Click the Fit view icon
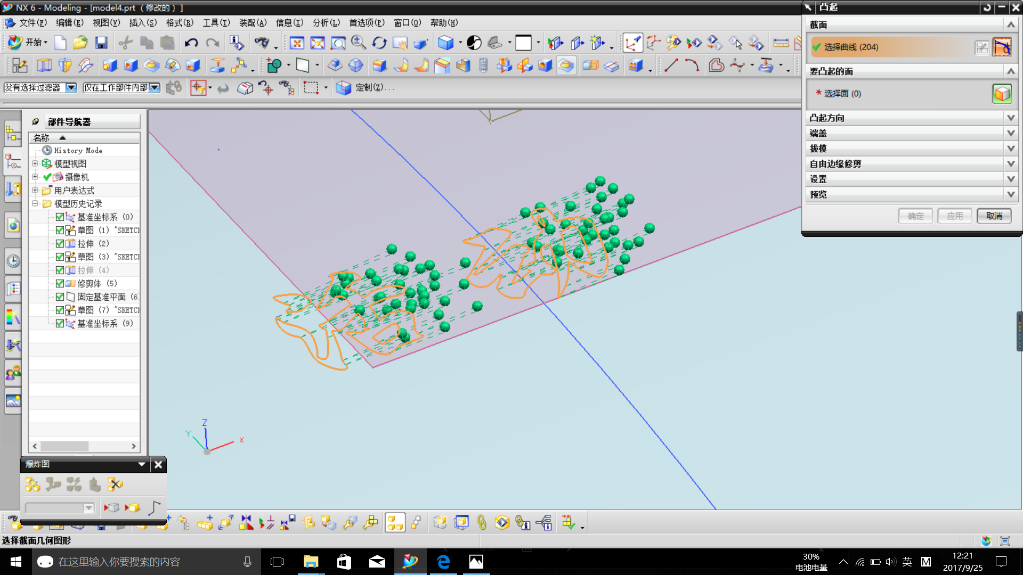 pos(297,43)
